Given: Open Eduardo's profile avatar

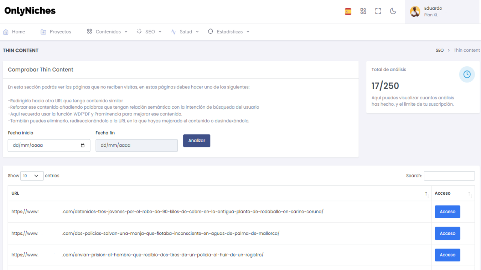Looking at the screenshot, I should coord(415,12).
